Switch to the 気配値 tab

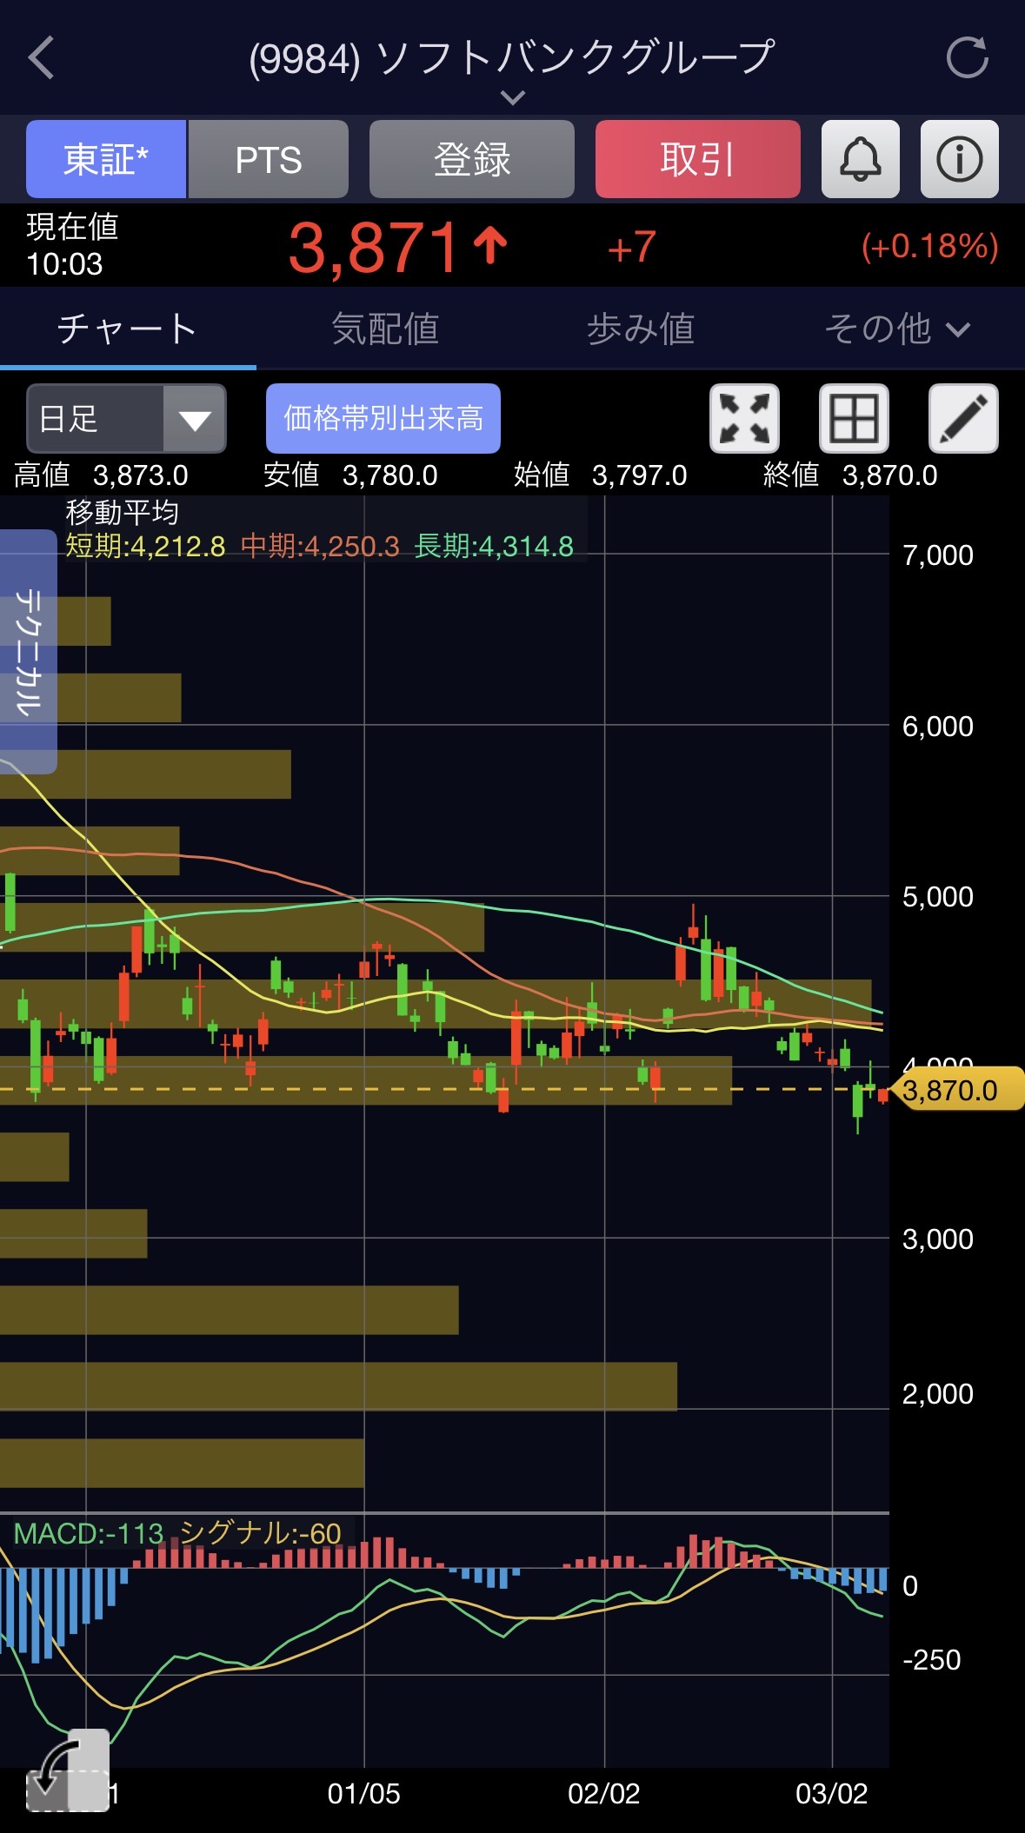384,329
